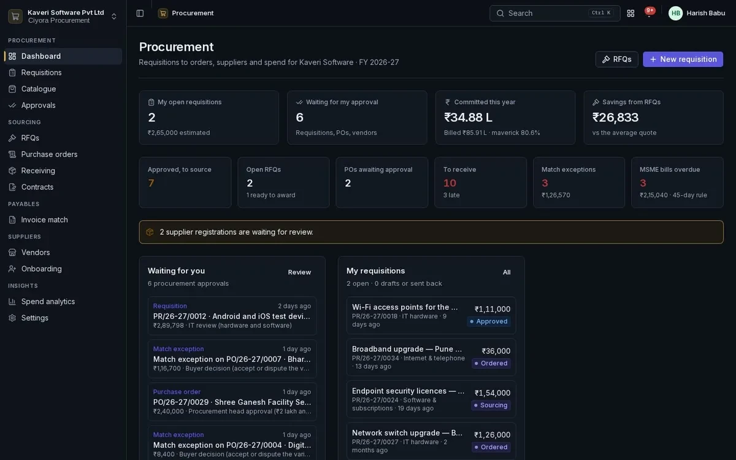Click the Dashboard sidebar icon
The height and width of the screenshot is (460, 736).
[12, 56]
